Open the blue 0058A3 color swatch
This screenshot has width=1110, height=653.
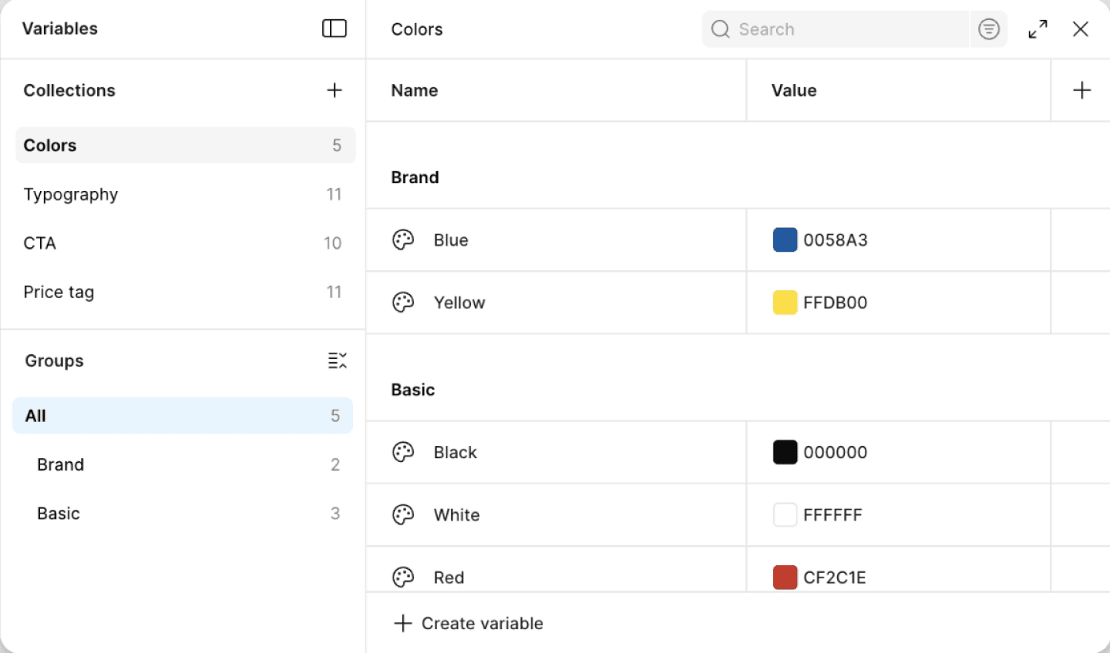785,239
